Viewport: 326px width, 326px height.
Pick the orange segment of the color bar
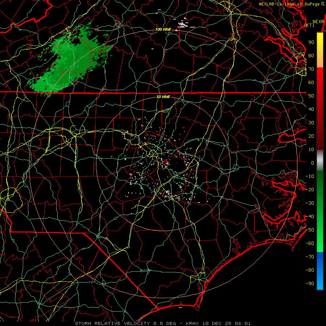click(x=320, y=61)
